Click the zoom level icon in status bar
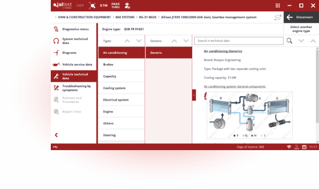This screenshot has height=189, width=319. 296,147
